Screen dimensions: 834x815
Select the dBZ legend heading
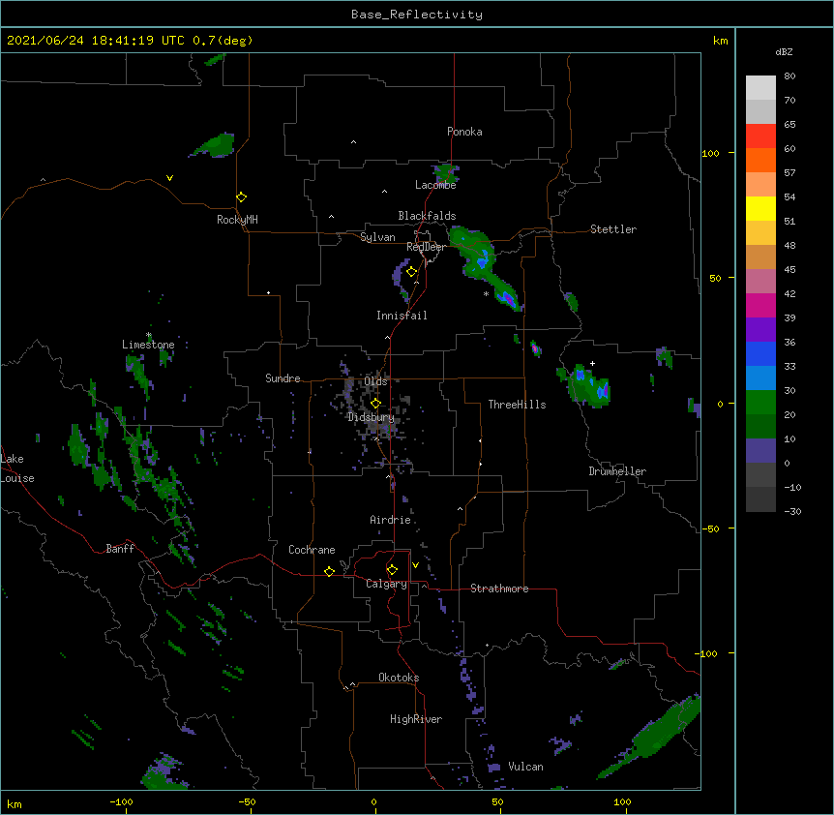coord(784,52)
